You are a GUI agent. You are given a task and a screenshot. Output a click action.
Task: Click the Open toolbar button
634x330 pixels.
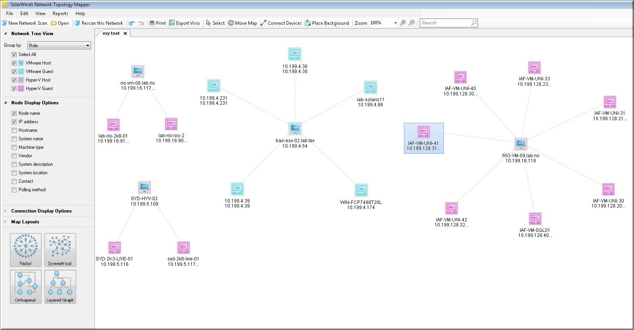point(60,23)
